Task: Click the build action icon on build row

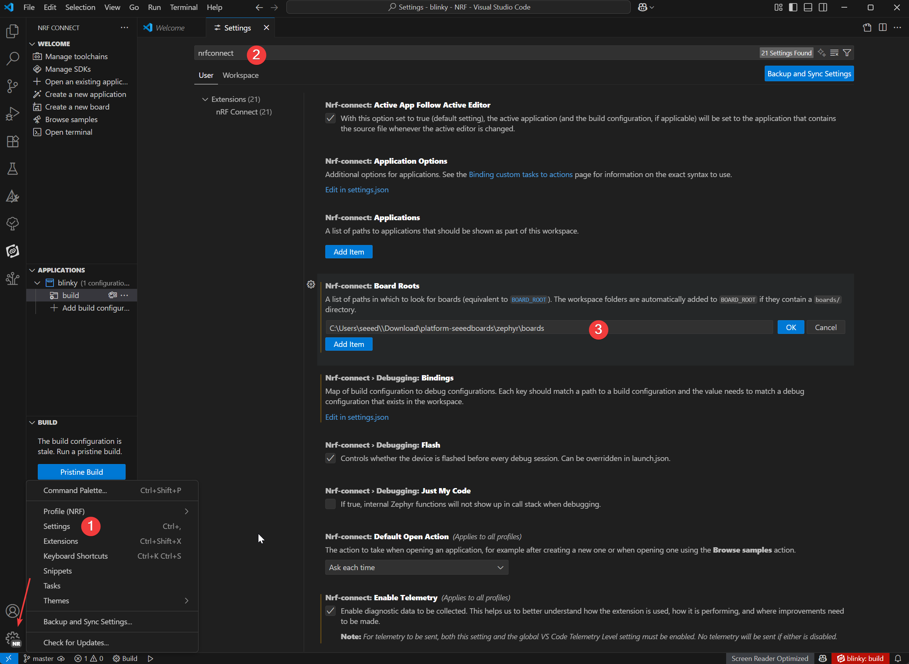Action: coord(113,295)
